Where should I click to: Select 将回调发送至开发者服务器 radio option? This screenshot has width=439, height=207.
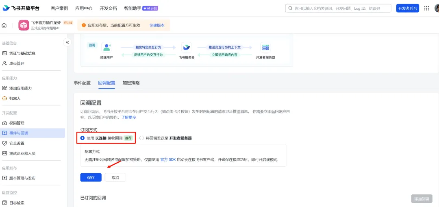[141, 138]
